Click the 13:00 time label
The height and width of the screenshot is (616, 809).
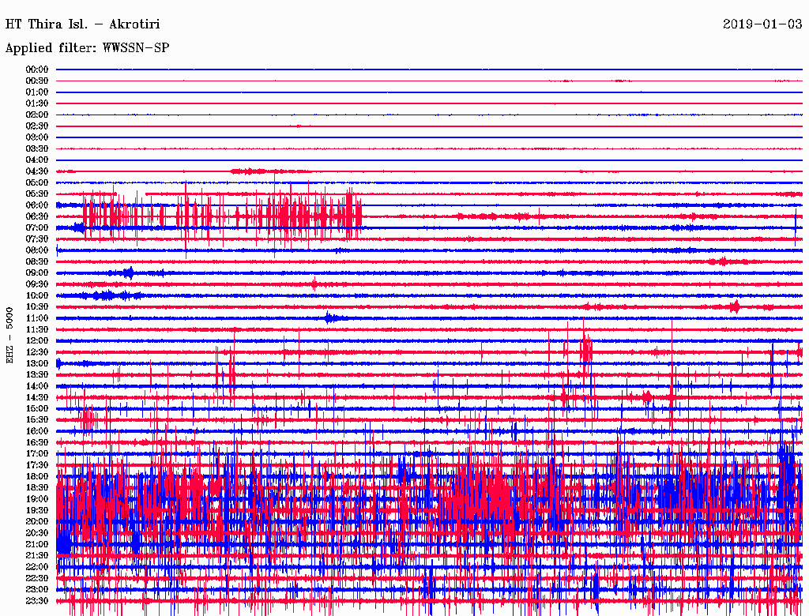click(37, 363)
